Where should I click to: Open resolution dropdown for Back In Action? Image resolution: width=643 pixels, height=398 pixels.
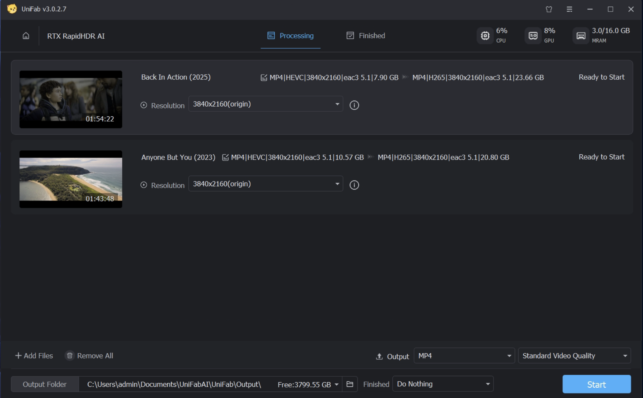click(266, 104)
